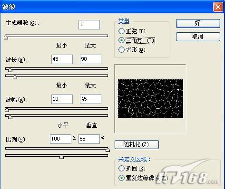This screenshot has height=189, width=225.
Task: Click the 水平 scale field showing 100
Action: (60, 139)
